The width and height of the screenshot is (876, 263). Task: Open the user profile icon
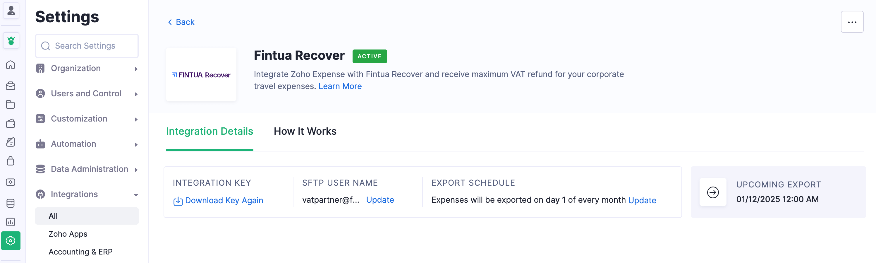click(11, 11)
